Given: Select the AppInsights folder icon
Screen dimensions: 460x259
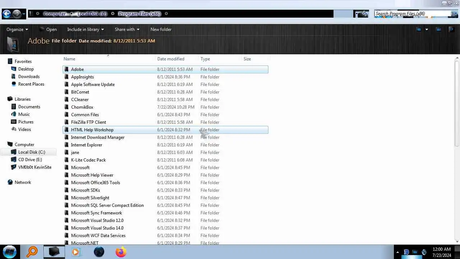Looking at the screenshot, I should 66,77.
